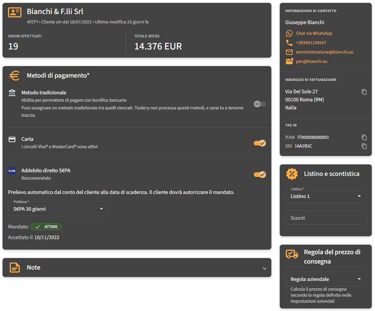The image size is (375, 311).
Task: Copy the P.IVA number
Action: pyautogui.click(x=364, y=137)
